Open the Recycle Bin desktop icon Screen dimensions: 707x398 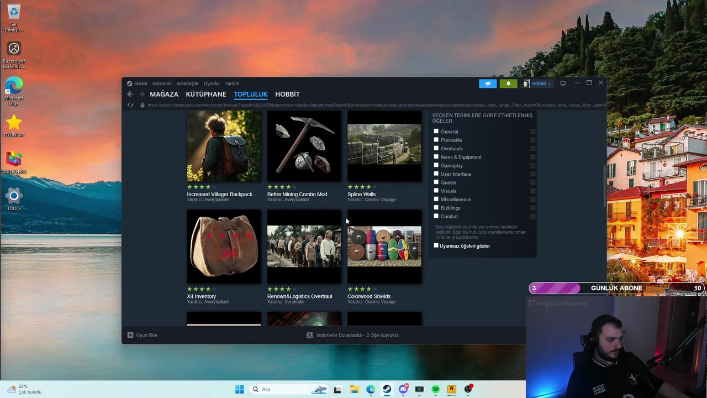[x=14, y=18]
